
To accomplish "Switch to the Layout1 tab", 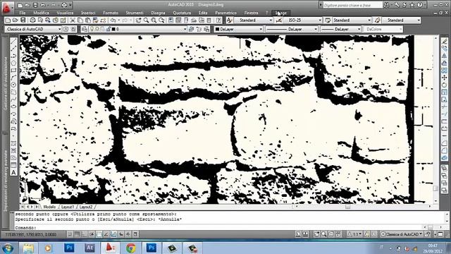I will [68, 207].
